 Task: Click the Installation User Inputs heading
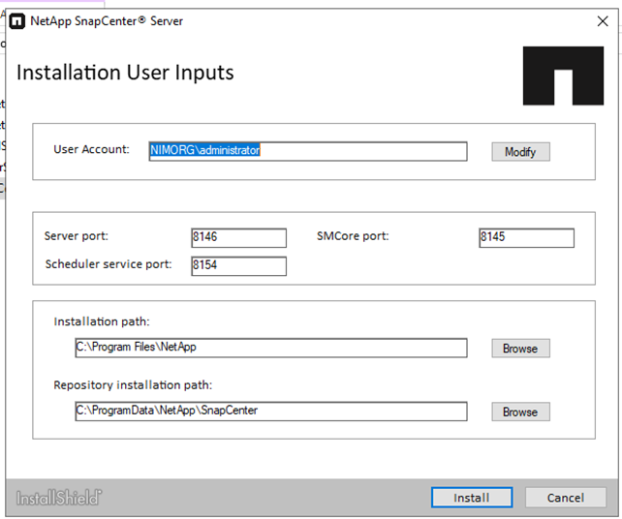(x=125, y=73)
